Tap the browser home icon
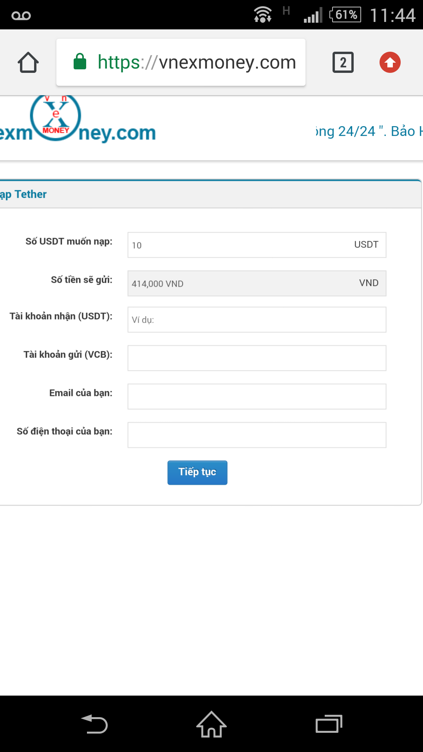The width and height of the screenshot is (423, 752). 28,63
